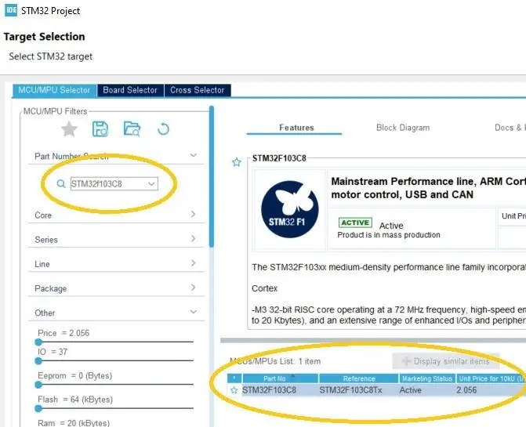
Task: Switch to the Board Selector tab
Action: 130,90
